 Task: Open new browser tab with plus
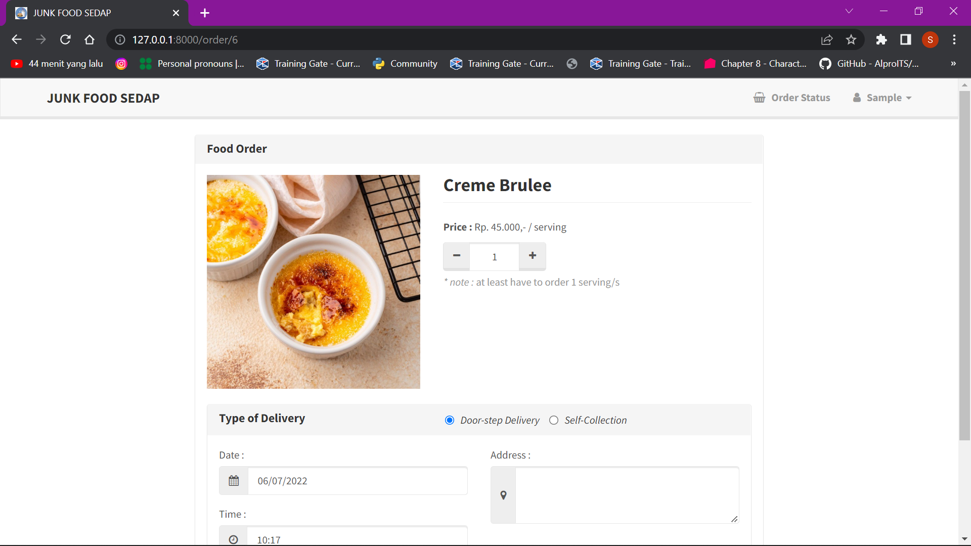tap(205, 13)
